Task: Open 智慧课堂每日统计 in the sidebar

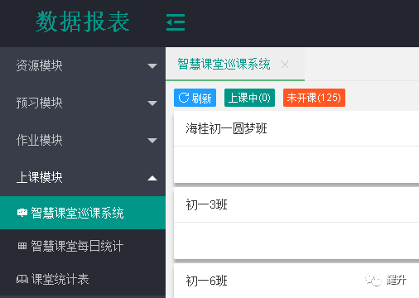Action: click(x=83, y=246)
